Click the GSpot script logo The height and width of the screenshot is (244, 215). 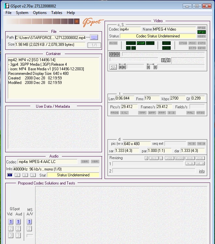(x=93, y=22)
